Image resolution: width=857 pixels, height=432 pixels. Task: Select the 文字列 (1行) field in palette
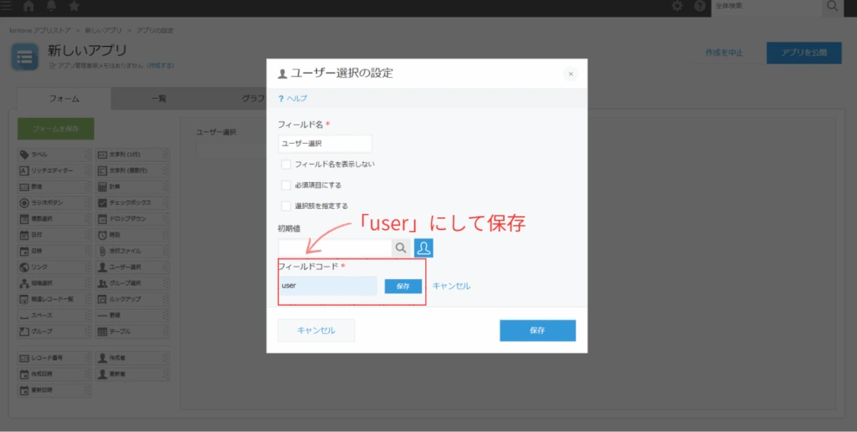click(132, 155)
